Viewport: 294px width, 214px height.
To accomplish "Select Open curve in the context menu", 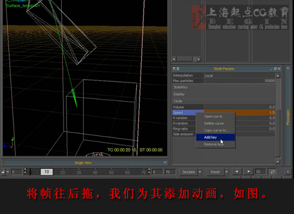I will click(216, 116).
